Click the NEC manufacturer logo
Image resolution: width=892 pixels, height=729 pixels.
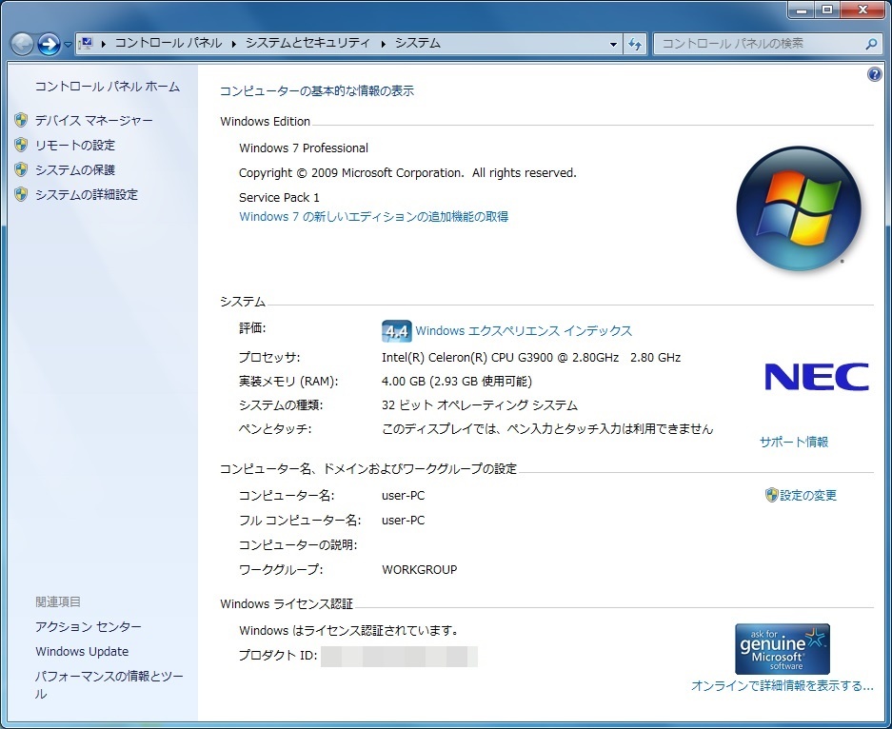817,377
